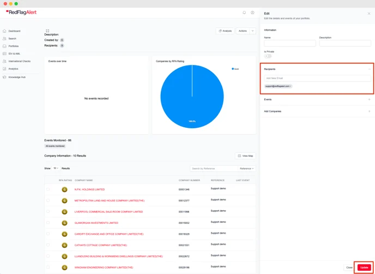Viewport: 375px width, 274px height.
Task: Open CATHAYS COTTAGE COMPANY LIMITED(THE) link
Action: pyautogui.click(x=101, y=245)
